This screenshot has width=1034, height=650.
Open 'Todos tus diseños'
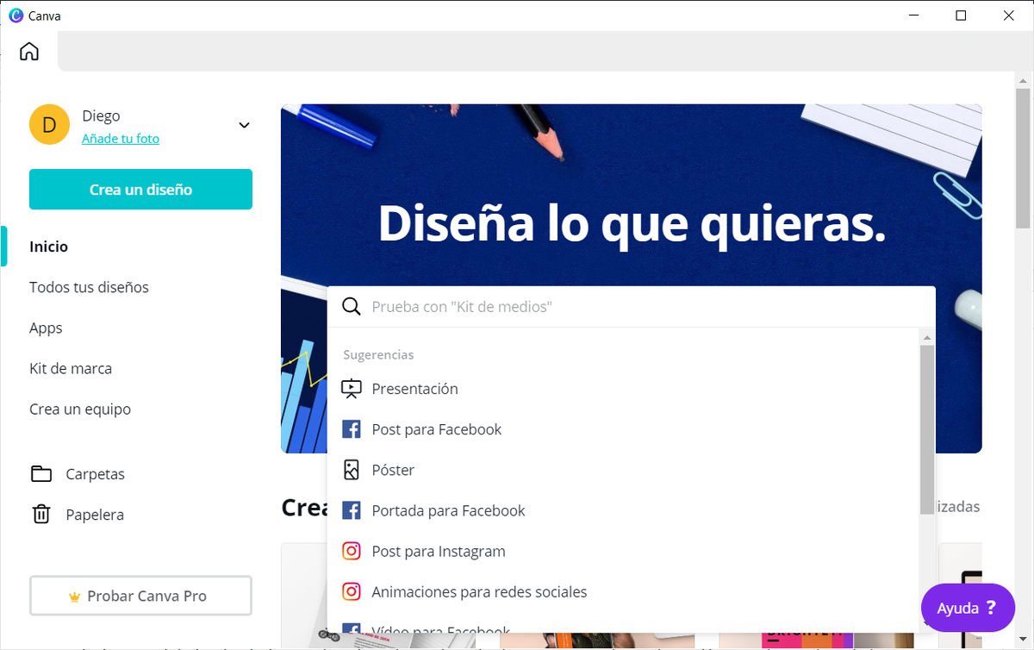click(89, 287)
